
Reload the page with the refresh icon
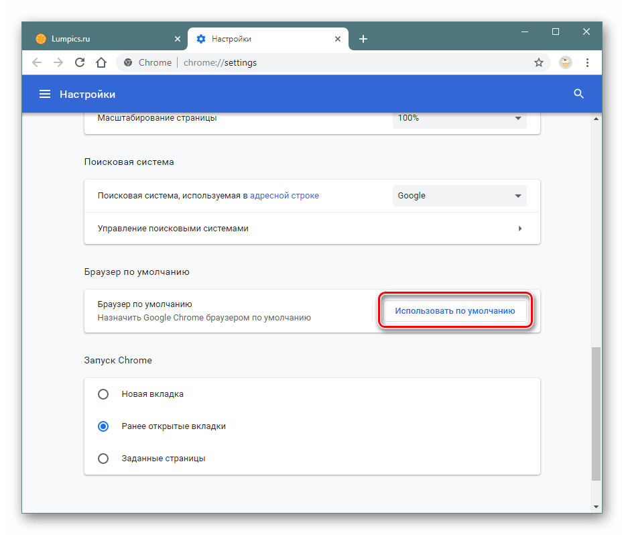point(80,62)
